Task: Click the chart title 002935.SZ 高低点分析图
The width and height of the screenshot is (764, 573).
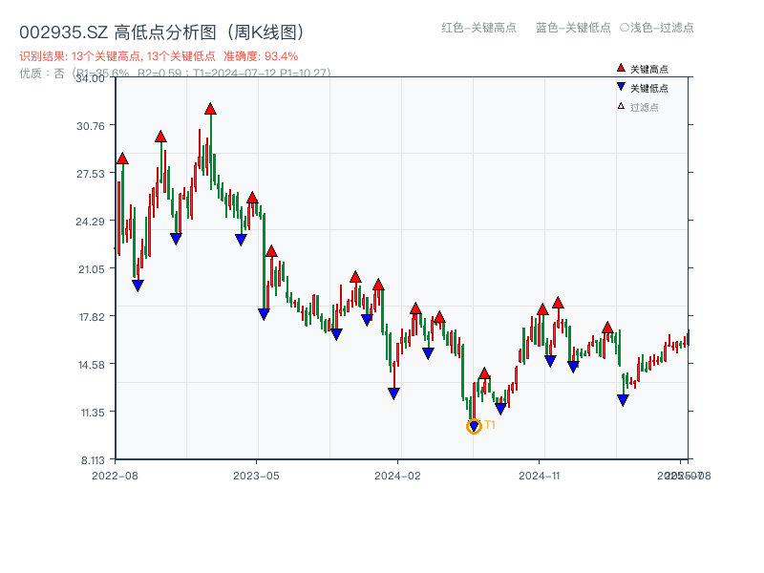Action: click(162, 32)
